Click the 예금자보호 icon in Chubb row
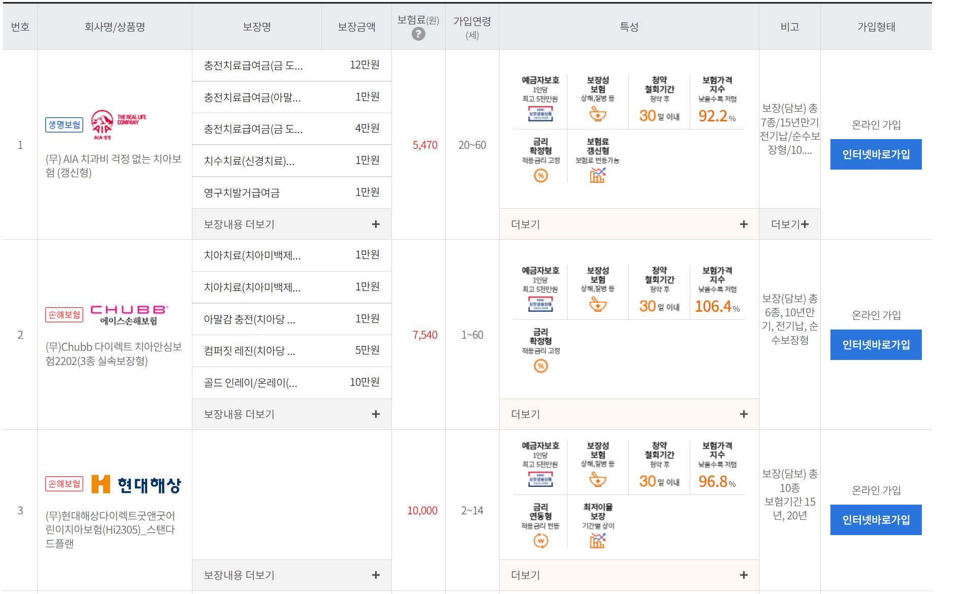The width and height of the screenshot is (967, 594). (x=540, y=304)
